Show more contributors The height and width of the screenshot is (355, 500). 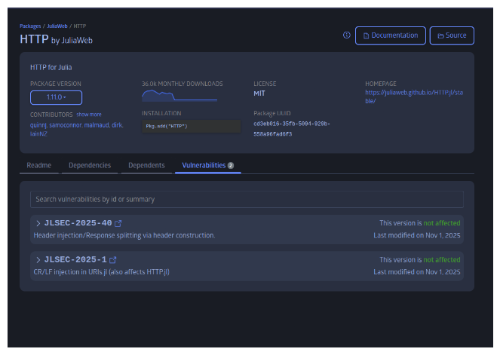pyautogui.click(x=89, y=115)
